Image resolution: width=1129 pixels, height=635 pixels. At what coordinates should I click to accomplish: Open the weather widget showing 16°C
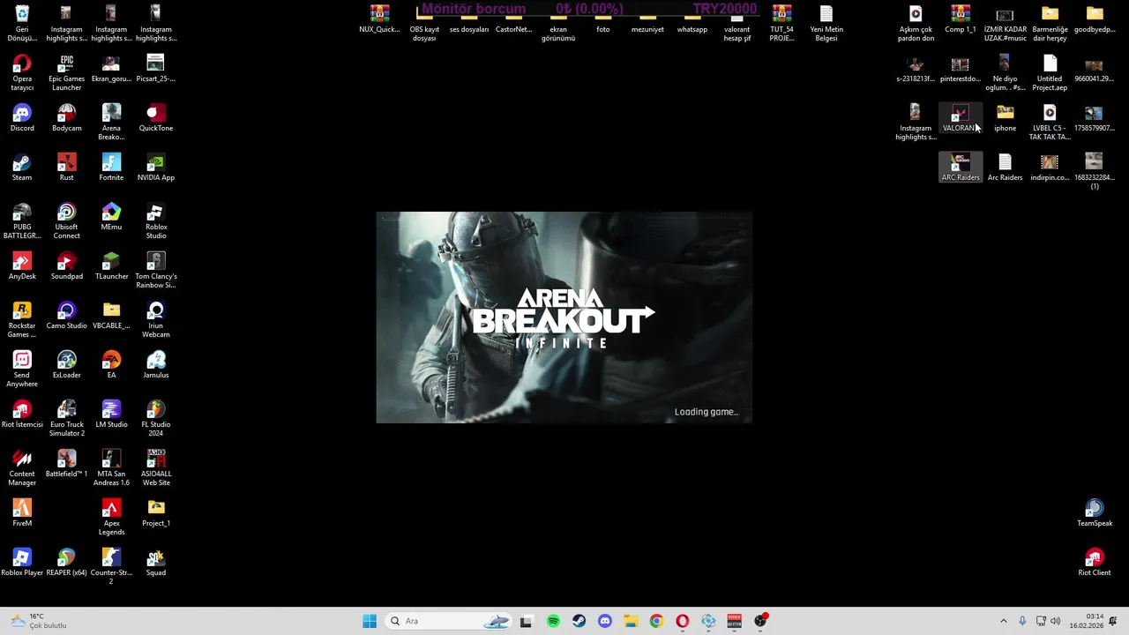point(38,621)
